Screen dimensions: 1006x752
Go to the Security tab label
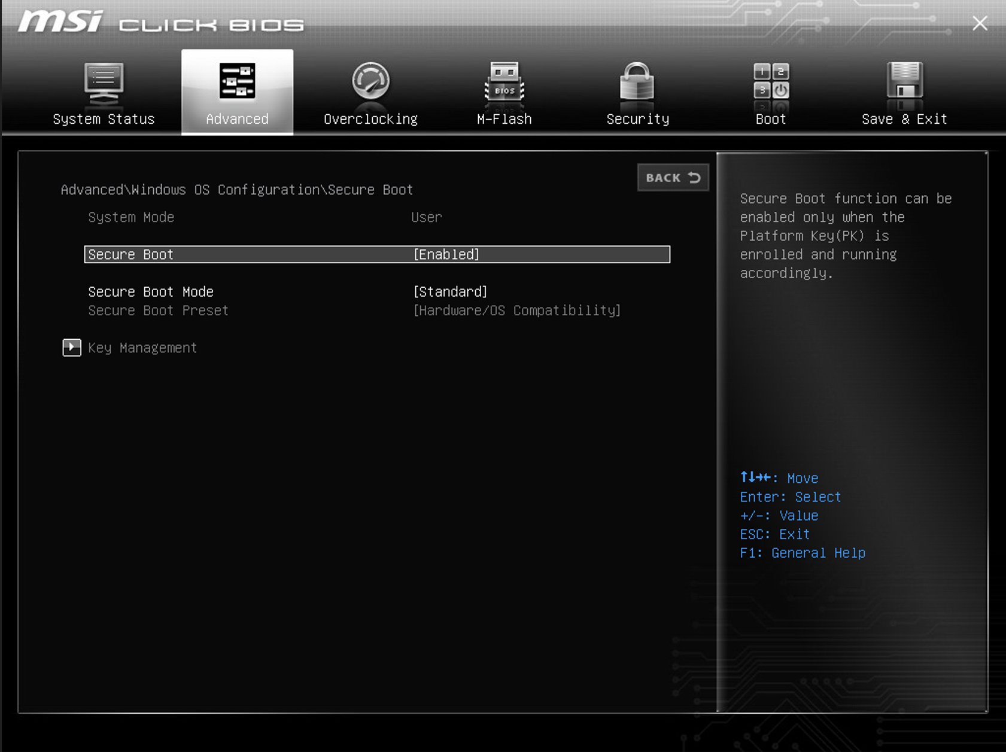pos(637,119)
